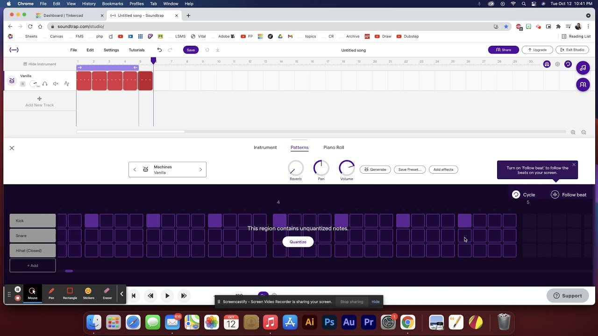The width and height of the screenshot is (598, 336).
Task: Toggle headphone solo on Vanilla track
Action: (x=45, y=84)
